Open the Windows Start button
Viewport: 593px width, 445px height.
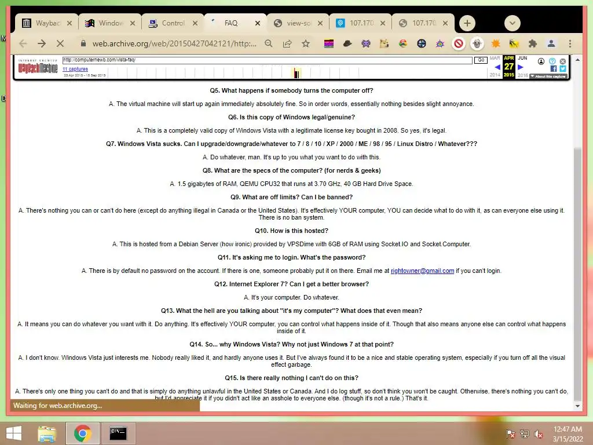click(x=14, y=433)
